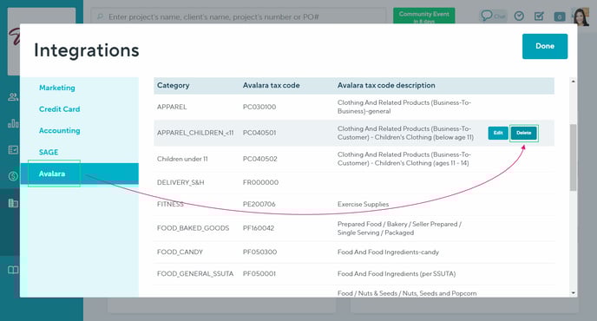Click the scrollbar down arrow
The width and height of the screenshot is (597, 321).
573,293
